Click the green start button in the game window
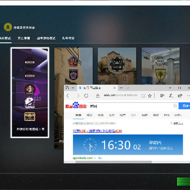The width and height of the screenshot is (190, 190). (183, 182)
